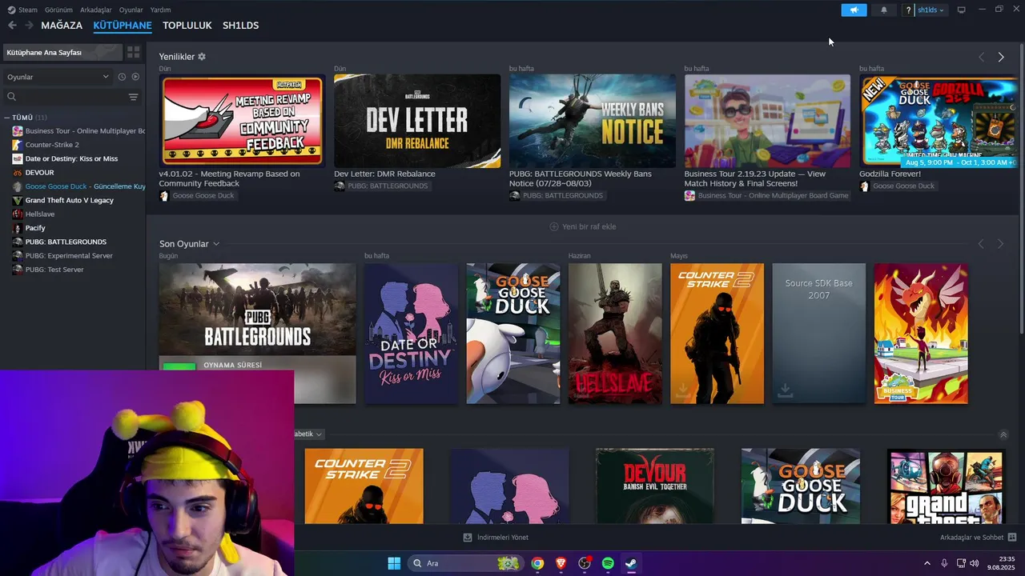Screen dimensions: 1025x576
Task: Open Dev Letter: DMR Rebalance news
Action: 417,121
